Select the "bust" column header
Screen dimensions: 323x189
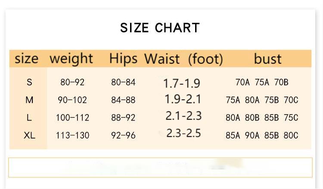pos(267,59)
